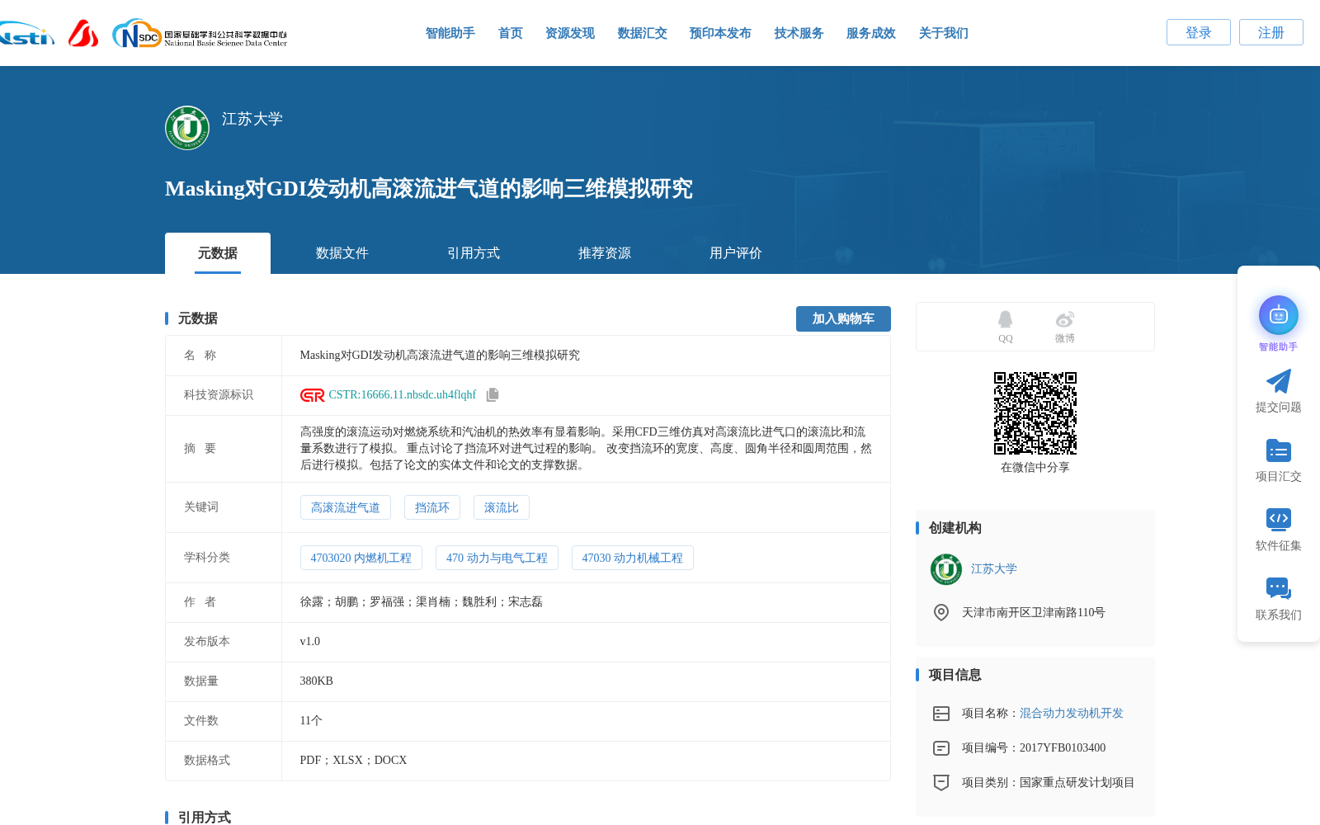Click the address 天津市南开区卫津南路110号
Screen dimensions: 1320x825
[x=1034, y=613]
